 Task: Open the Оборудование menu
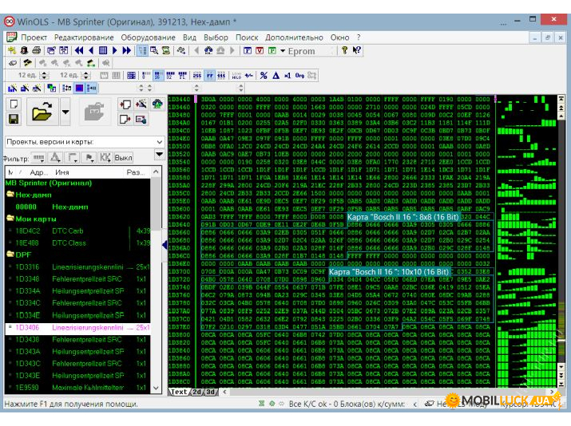pos(148,37)
